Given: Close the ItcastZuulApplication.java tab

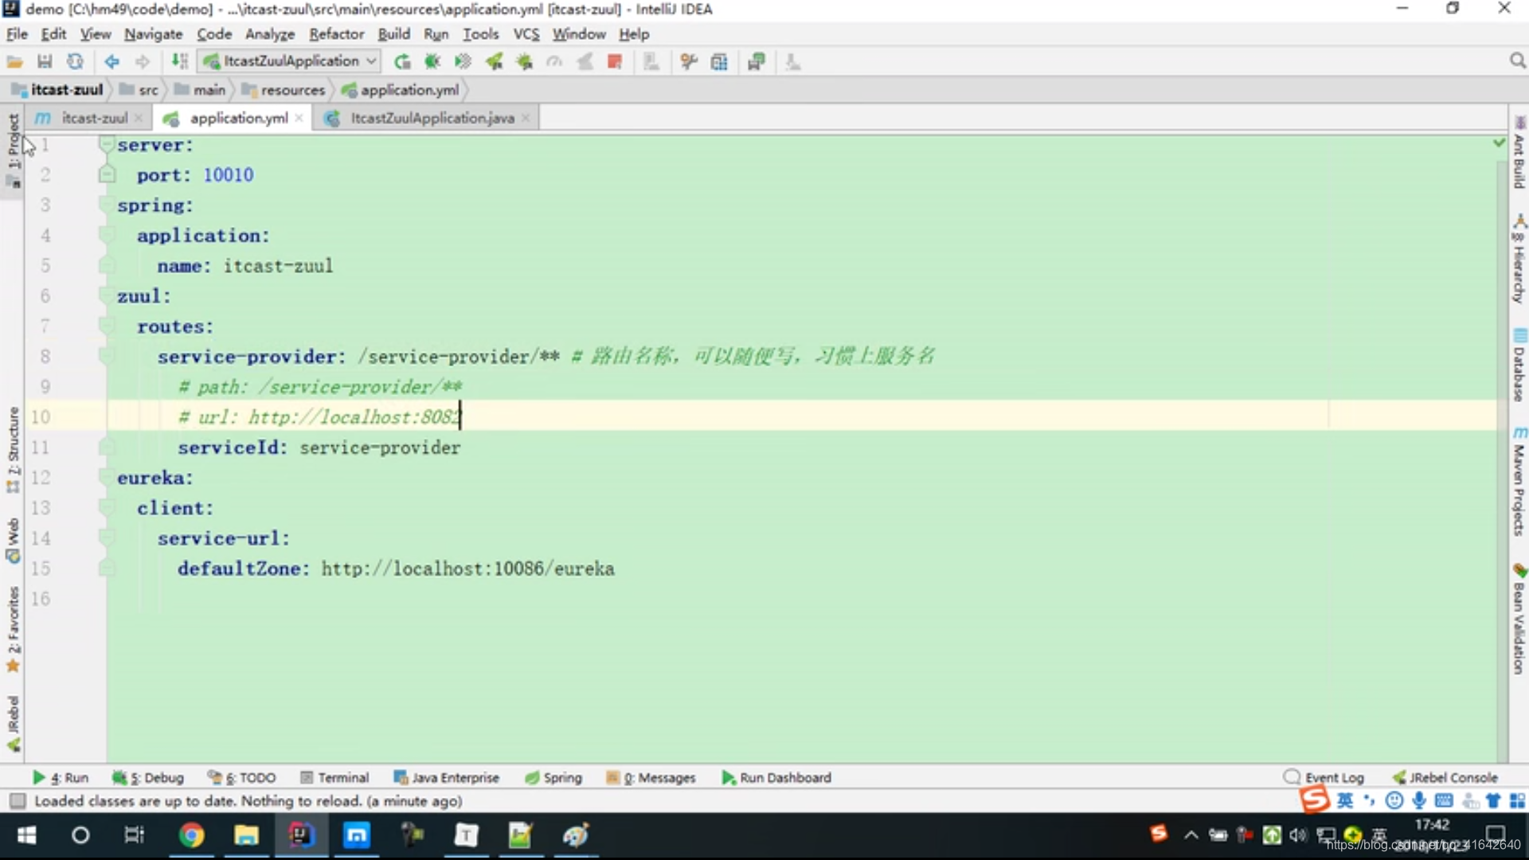Looking at the screenshot, I should [526, 118].
